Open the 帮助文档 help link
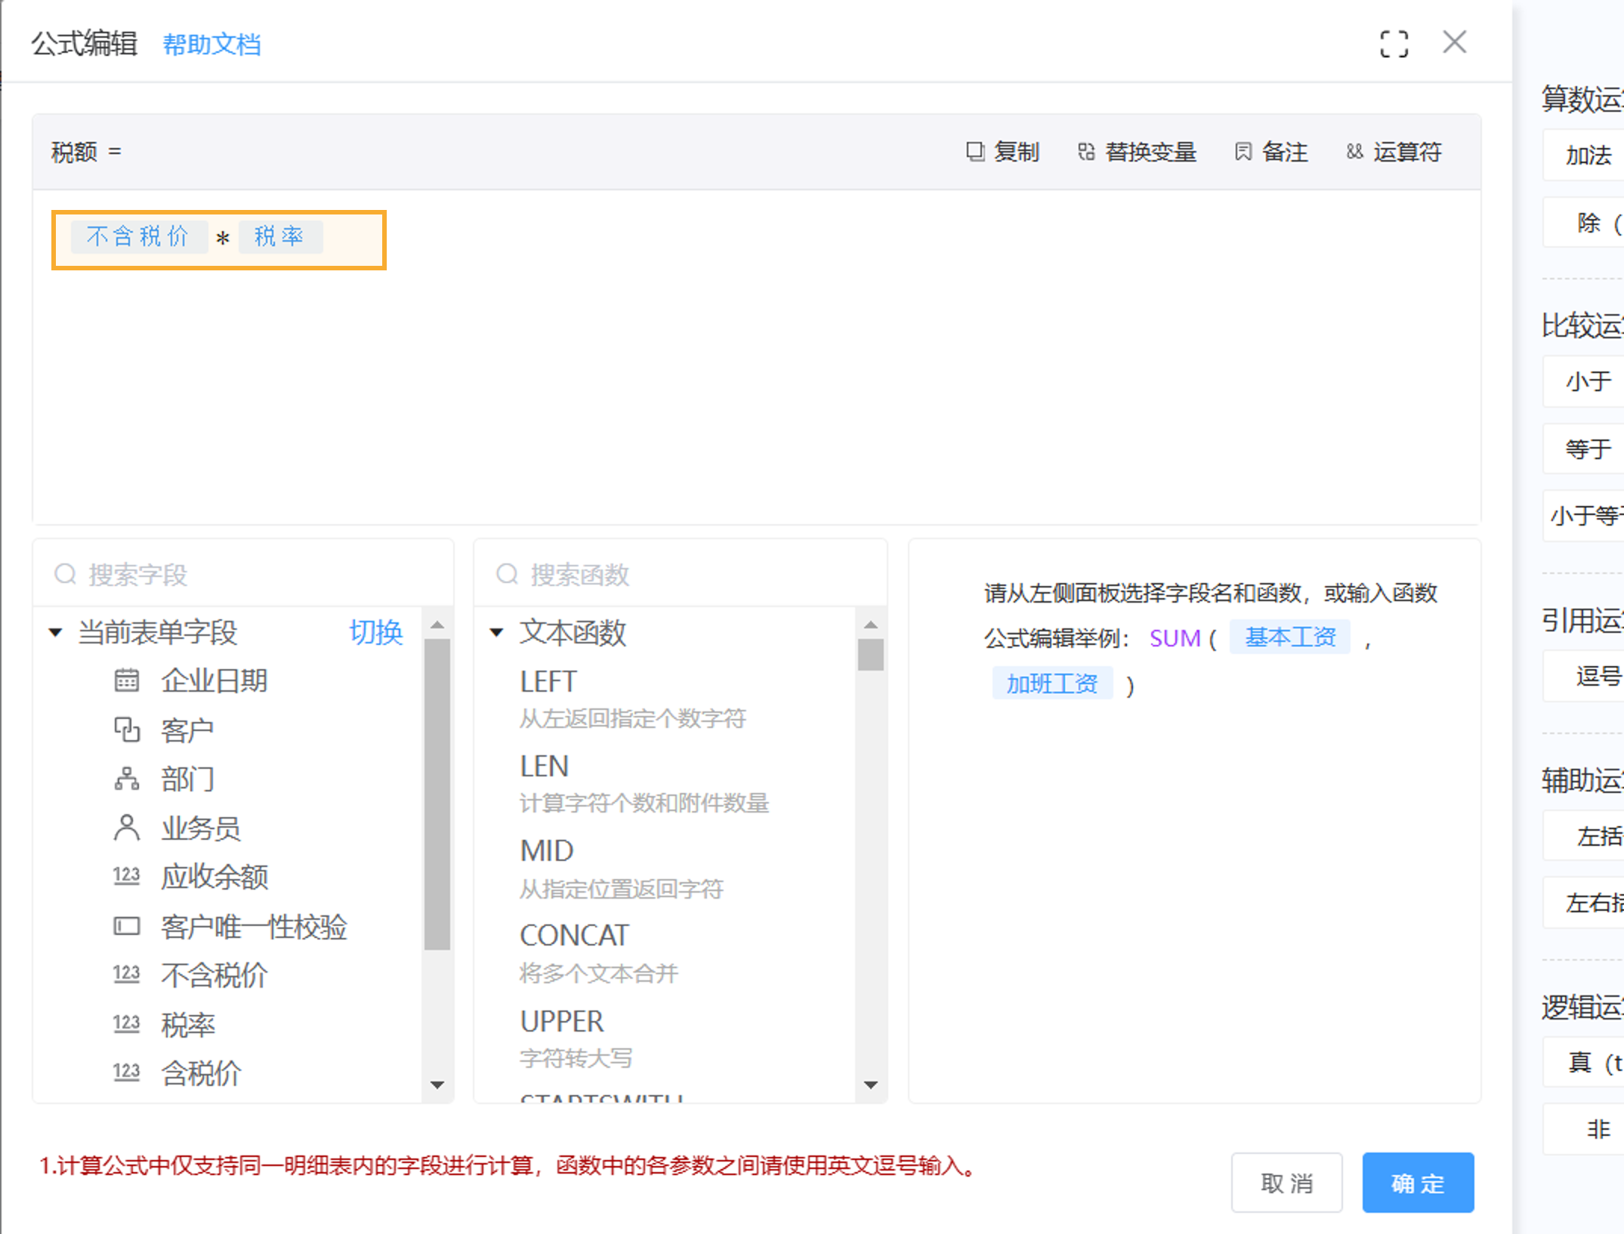 coord(211,45)
